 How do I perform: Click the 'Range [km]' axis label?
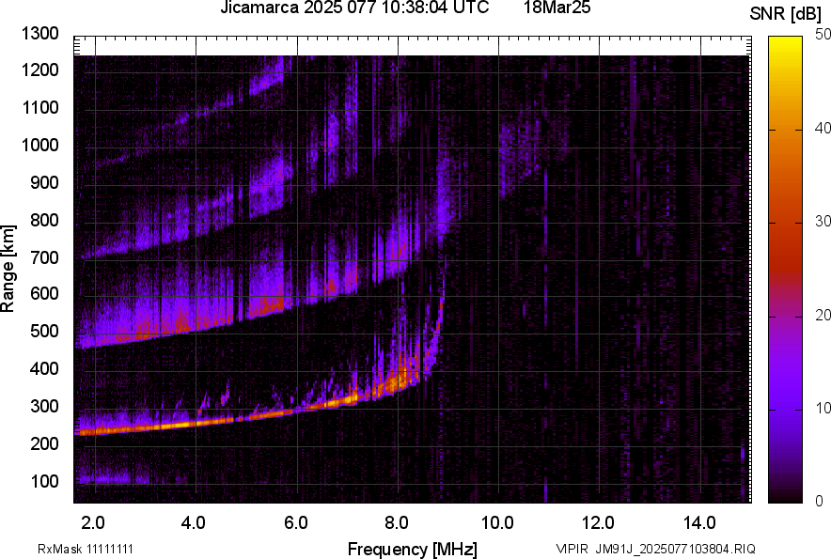pos(8,269)
